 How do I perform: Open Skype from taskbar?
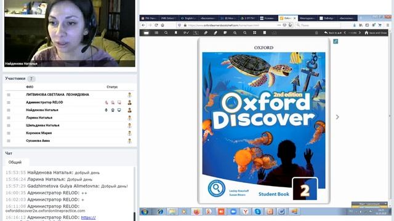pyautogui.click(x=257, y=212)
